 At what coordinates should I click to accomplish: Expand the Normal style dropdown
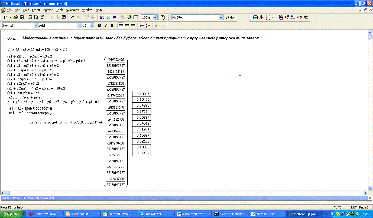pos(36,25)
